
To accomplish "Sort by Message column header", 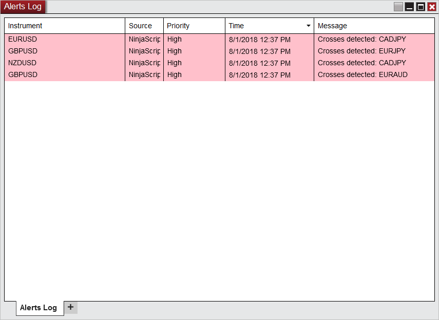I will point(374,26).
